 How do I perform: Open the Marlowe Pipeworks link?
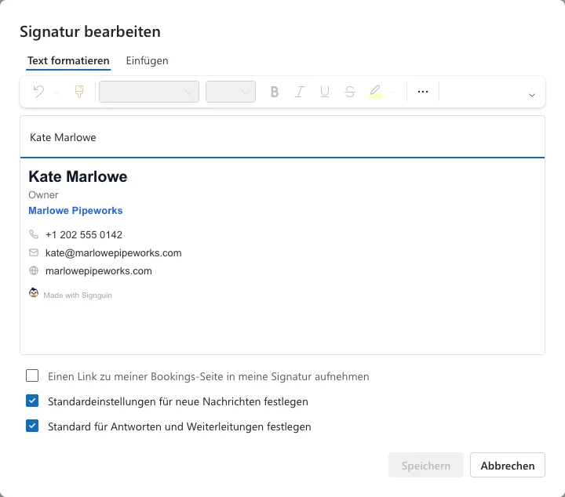click(x=75, y=211)
